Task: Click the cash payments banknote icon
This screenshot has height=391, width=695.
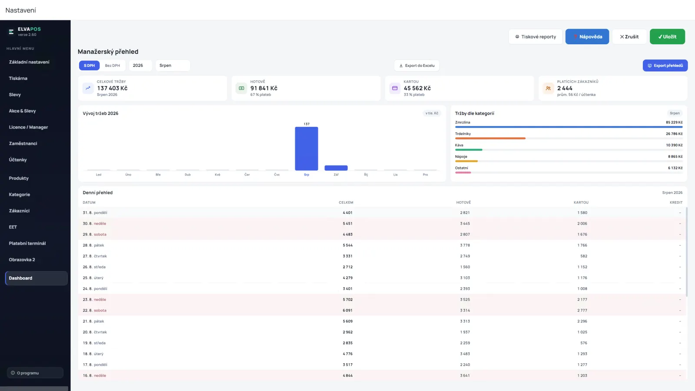Action: [242, 88]
